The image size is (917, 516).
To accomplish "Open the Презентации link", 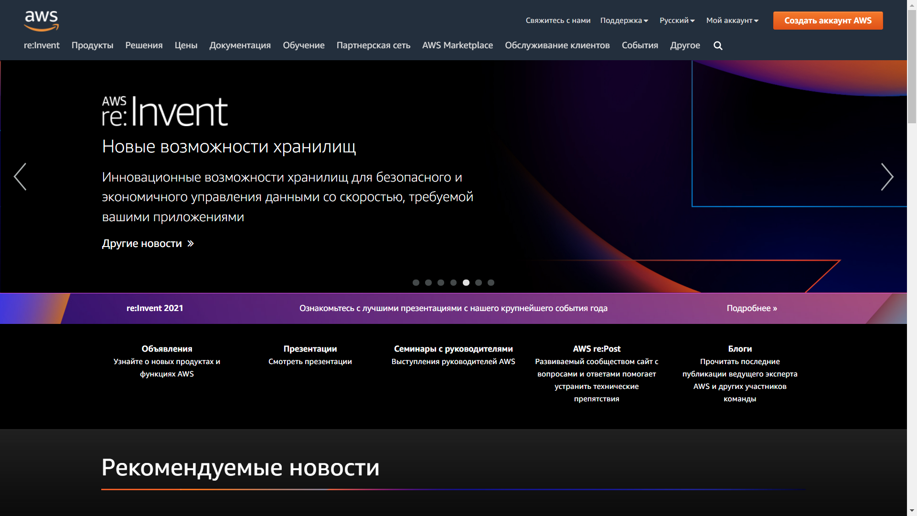I will [310, 349].
